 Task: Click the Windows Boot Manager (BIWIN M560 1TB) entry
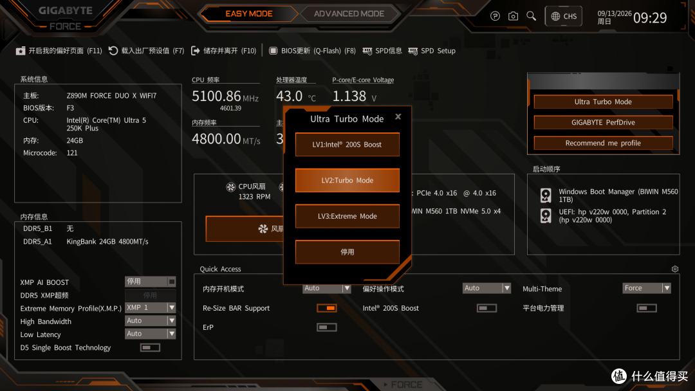coord(618,195)
